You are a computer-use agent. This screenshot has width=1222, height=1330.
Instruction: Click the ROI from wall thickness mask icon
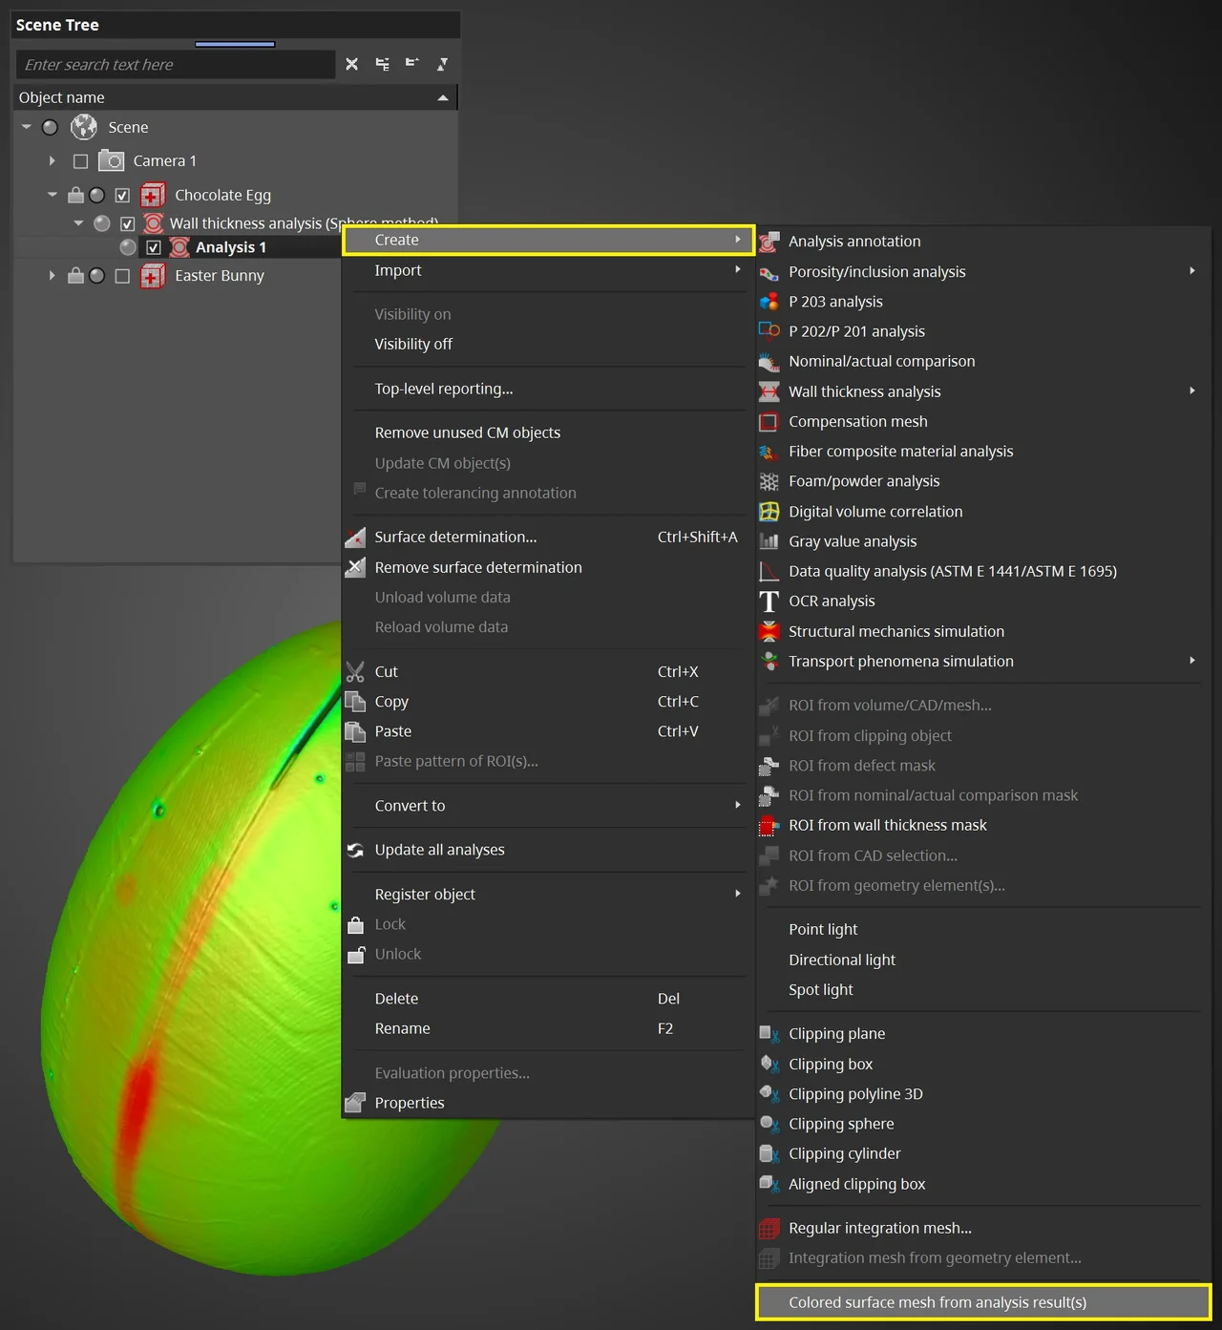(x=769, y=825)
